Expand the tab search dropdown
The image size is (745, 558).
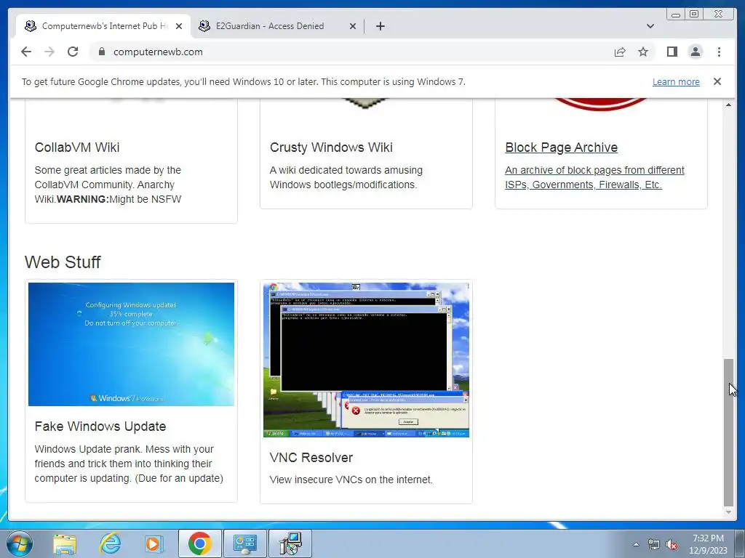click(650, 26)
